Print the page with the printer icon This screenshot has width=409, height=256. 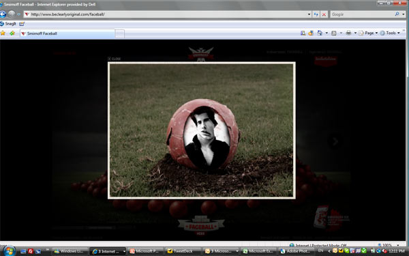point(348,33)
